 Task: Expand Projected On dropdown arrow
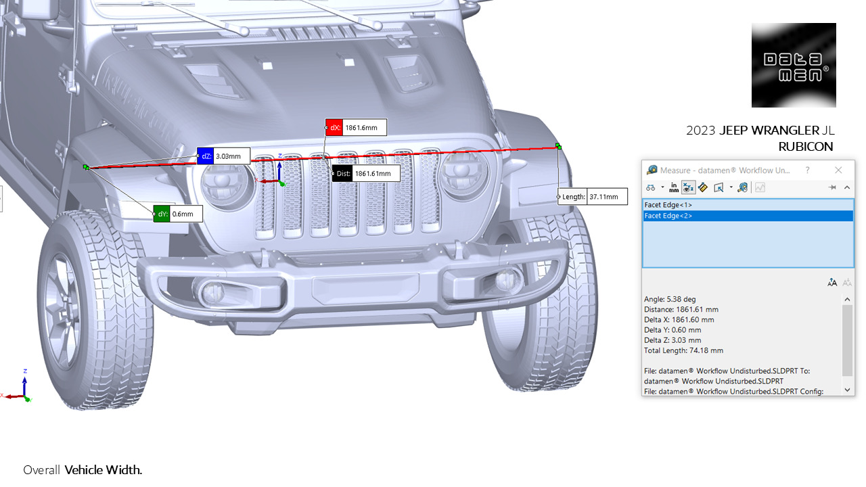[x=731, y=187]
